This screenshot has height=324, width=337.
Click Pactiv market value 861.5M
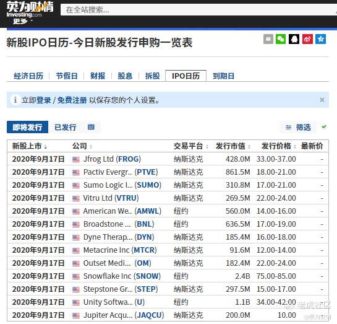coord(238,172)
